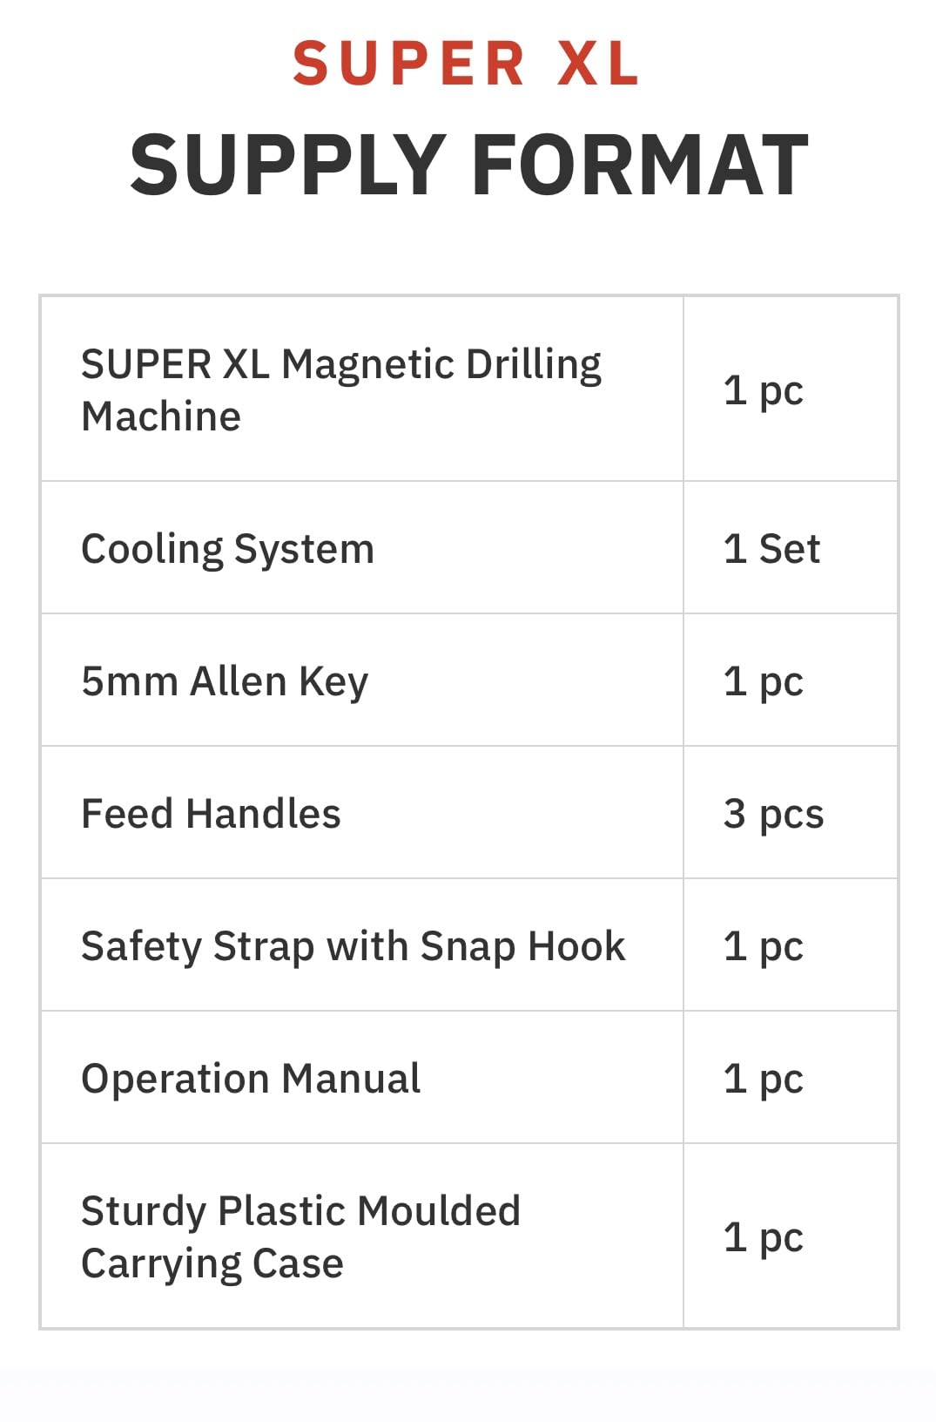Click the Operation Manual item name
The height and width of the screenshot is (1422, 936).
(251, 1079)
